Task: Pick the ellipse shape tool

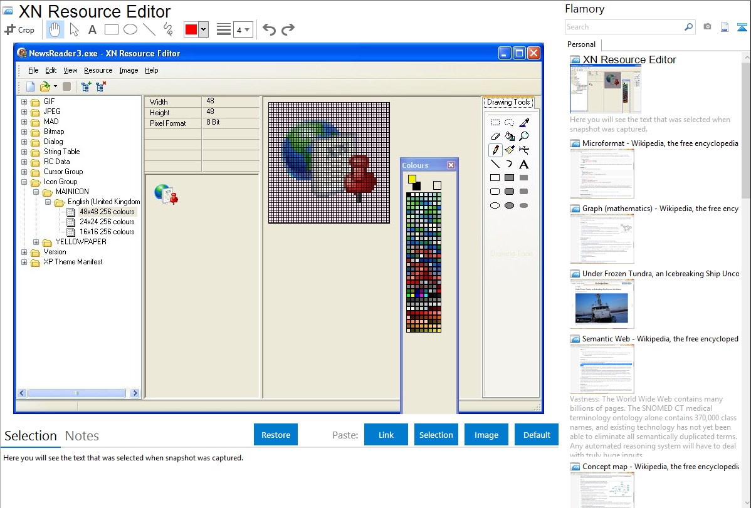Action: [130, 29]
